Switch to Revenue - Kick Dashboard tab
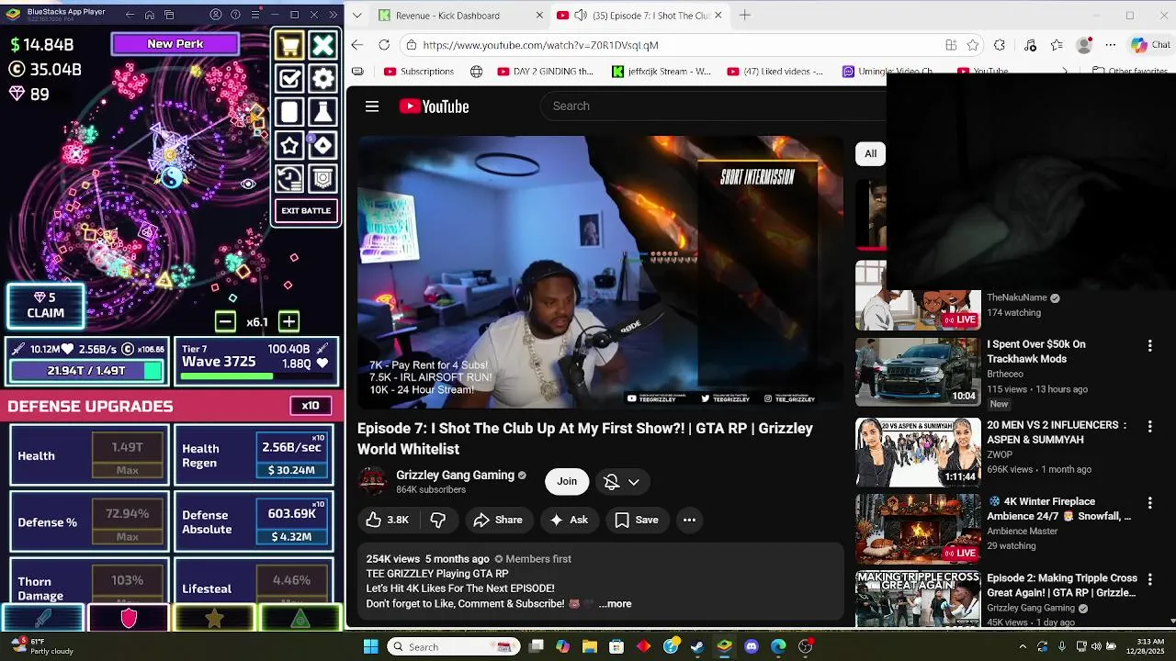1176x661 pixels. tap(458, 16)
